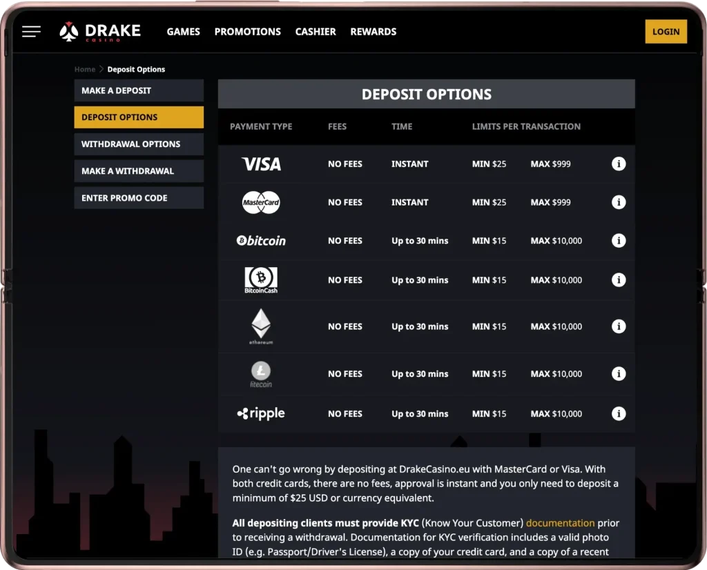The width and height of the screenshot is (707, 570).
Task: Open the Promotions menu
Action: coord(248,32)
